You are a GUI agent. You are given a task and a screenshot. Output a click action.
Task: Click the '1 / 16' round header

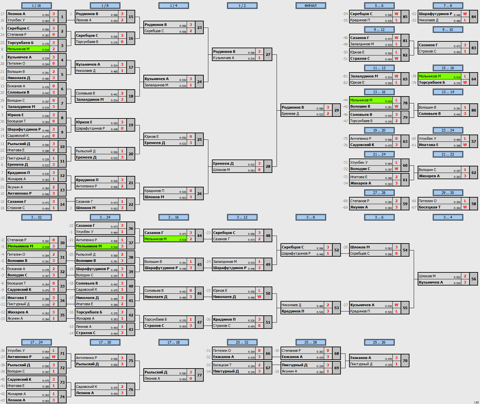point(36,6)
